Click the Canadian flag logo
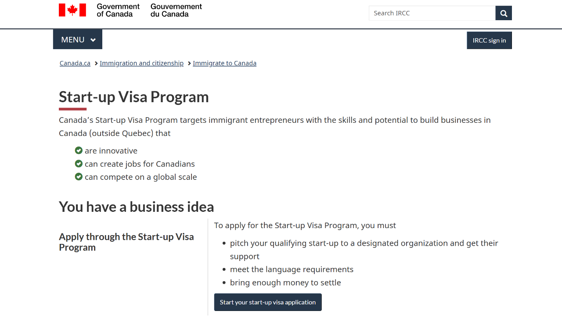Image resolution: width=562 pixels, height=318 pixels. (72, 10)
